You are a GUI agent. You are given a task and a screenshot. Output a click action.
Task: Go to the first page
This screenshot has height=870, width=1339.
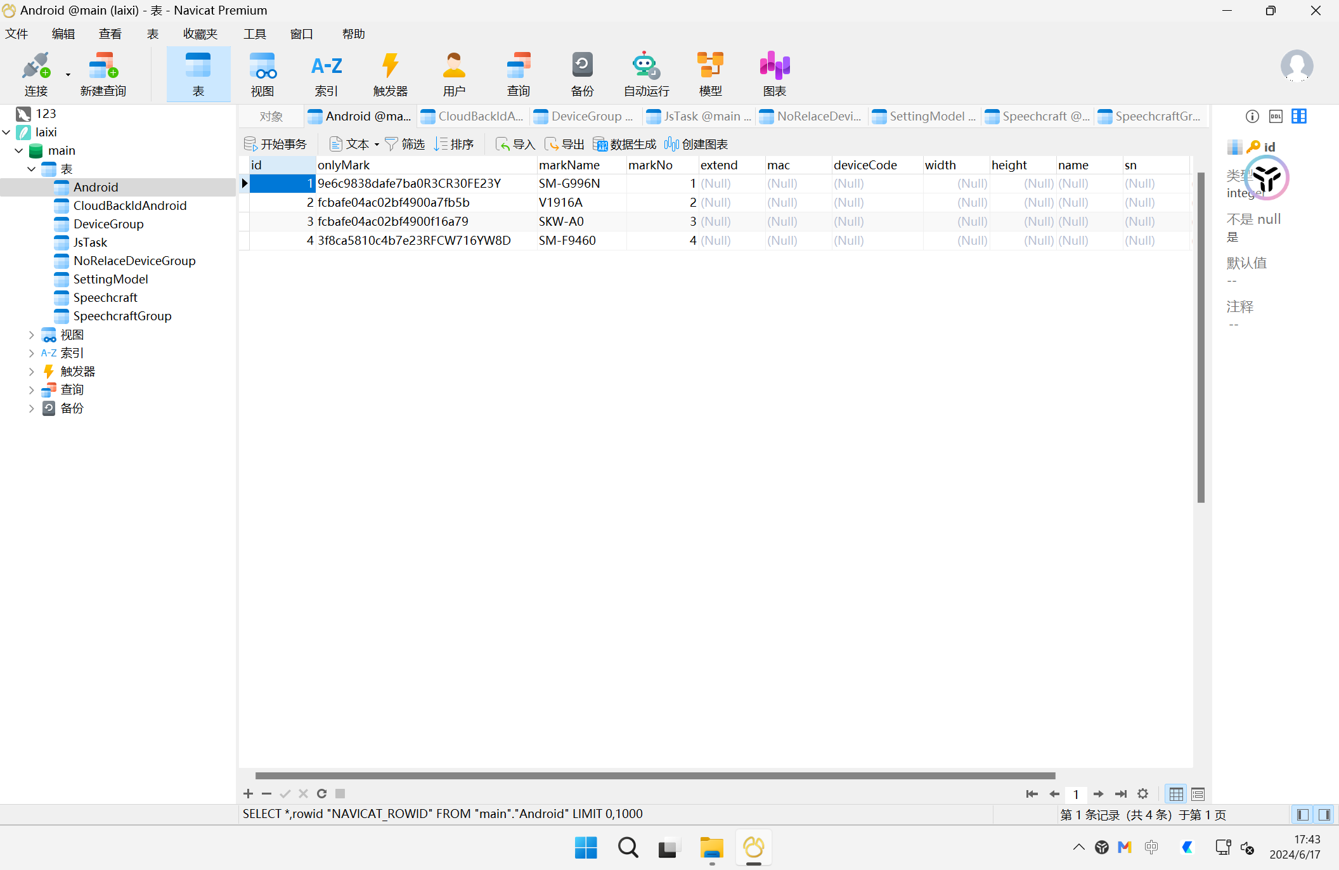tap(1032, 794)
